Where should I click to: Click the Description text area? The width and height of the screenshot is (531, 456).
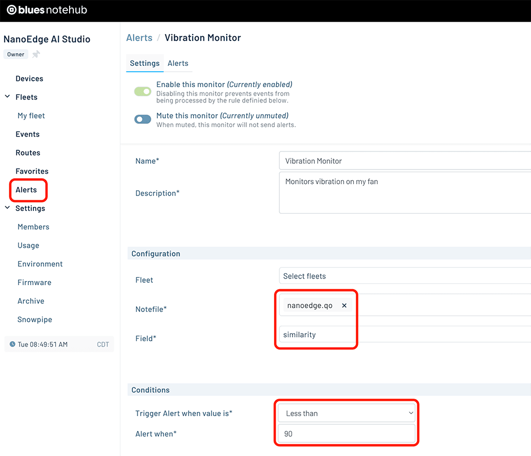pos(405,192)
